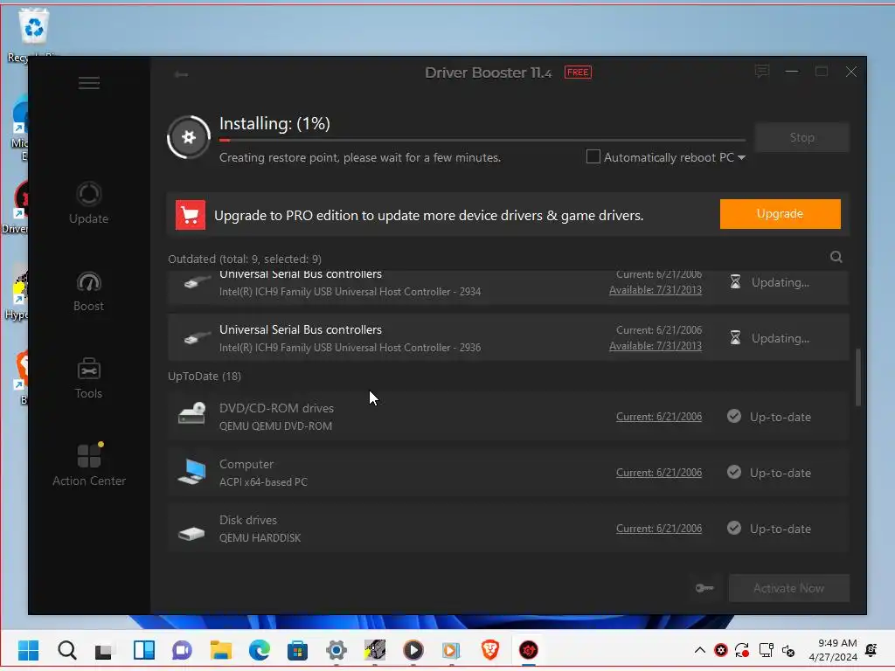Click the license key icon

pos(704,588)
